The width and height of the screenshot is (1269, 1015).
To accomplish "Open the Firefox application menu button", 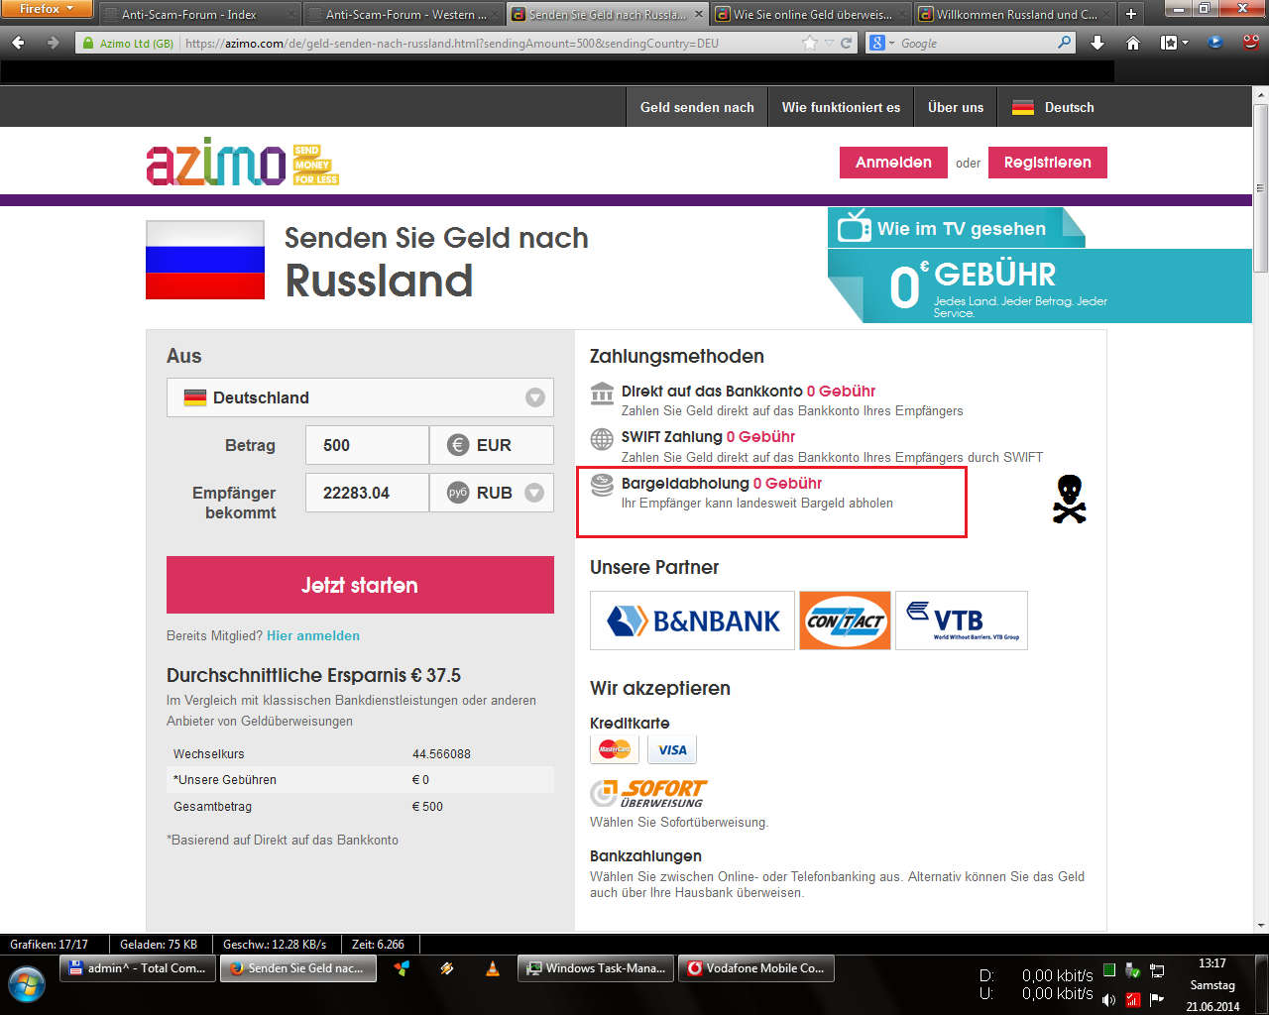I will pos(46,9).
